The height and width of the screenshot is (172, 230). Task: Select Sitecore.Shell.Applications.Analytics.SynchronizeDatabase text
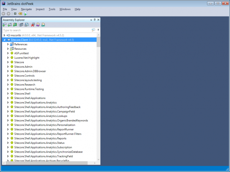(48, 152)
